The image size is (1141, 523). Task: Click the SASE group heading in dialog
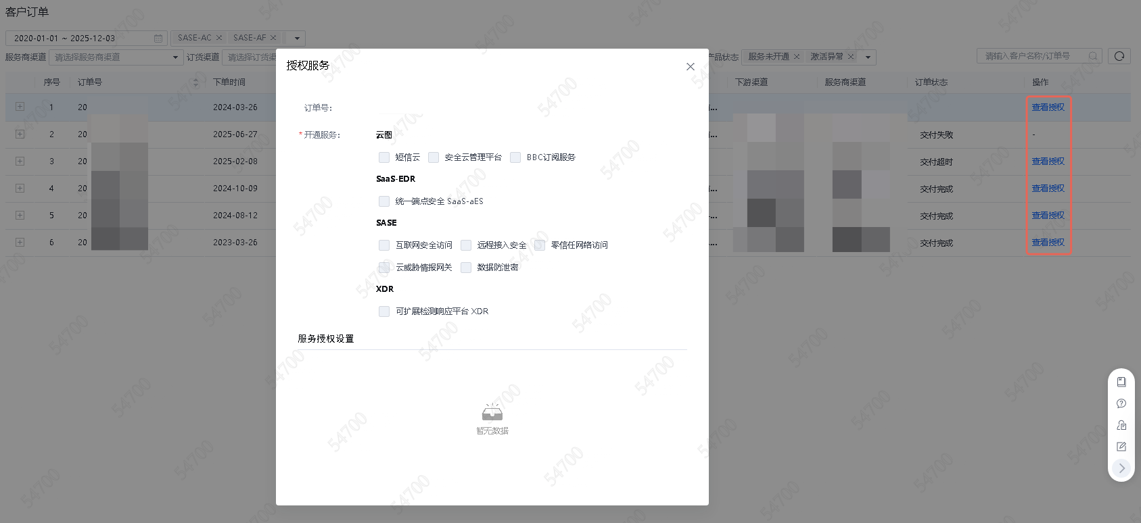(x=386, y=223)
